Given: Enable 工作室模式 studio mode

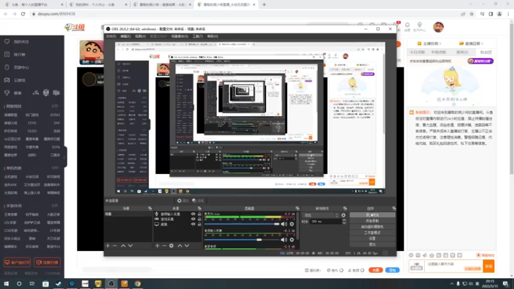Looking at the screenshot, I should 372,232.
